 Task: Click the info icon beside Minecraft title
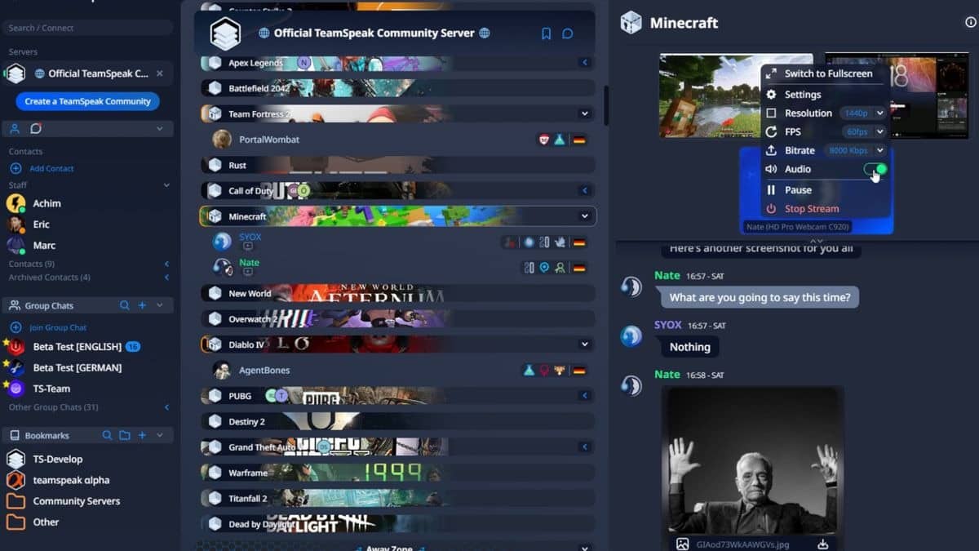click(971, 23)
